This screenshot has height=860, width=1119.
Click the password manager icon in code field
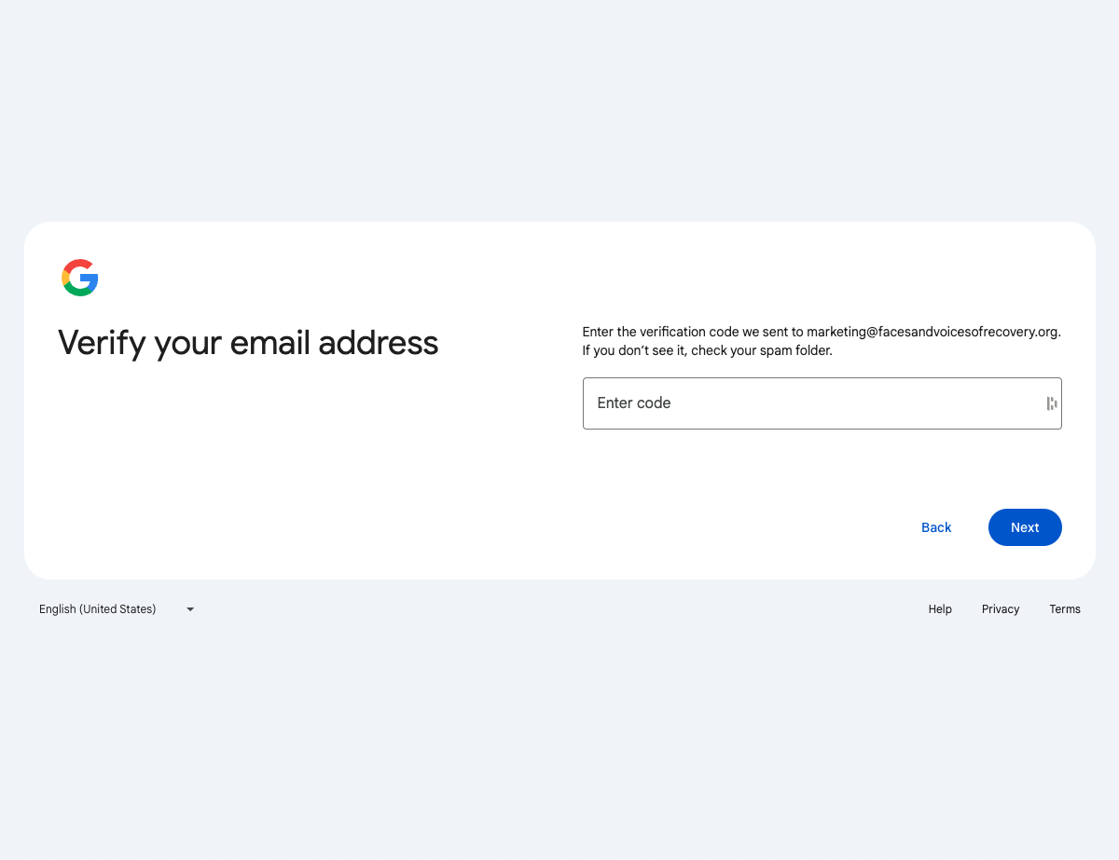pos(1051,403)
